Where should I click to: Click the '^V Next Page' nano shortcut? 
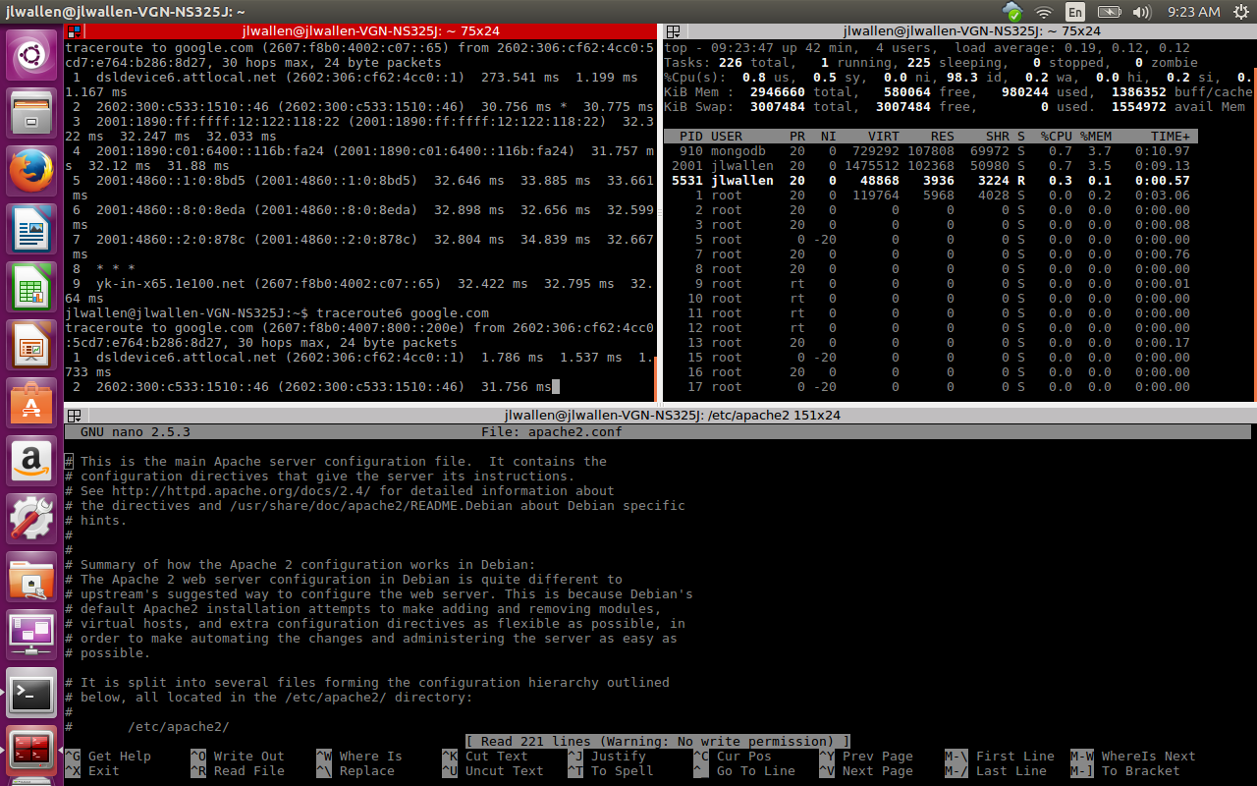coord(866,771)
